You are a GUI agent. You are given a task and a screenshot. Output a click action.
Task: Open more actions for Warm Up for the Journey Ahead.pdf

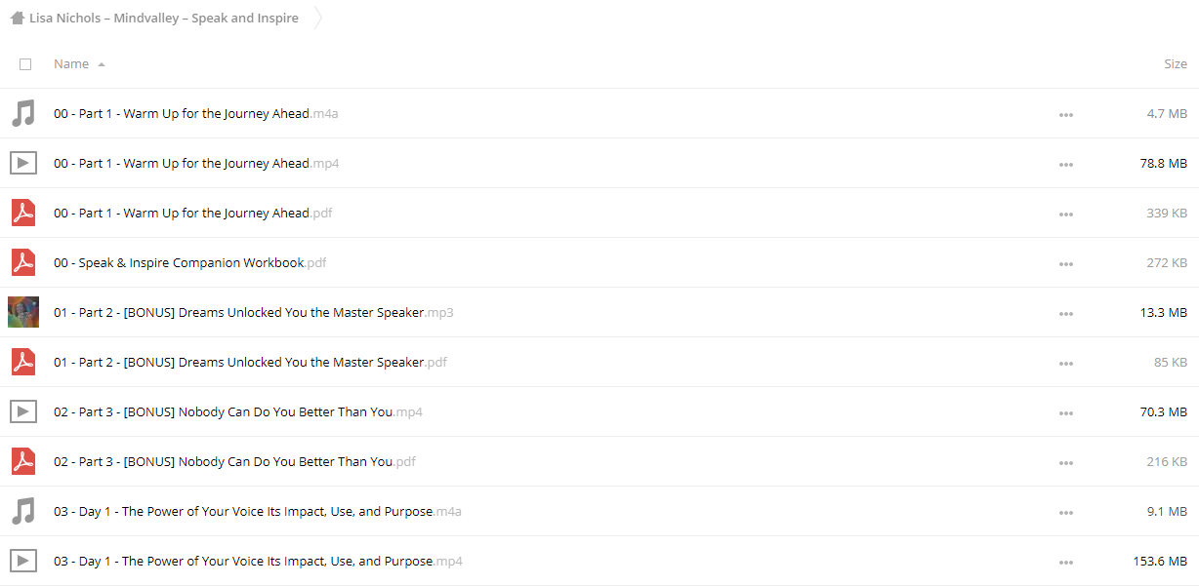pyautogui.click(x=1066, y=215)
